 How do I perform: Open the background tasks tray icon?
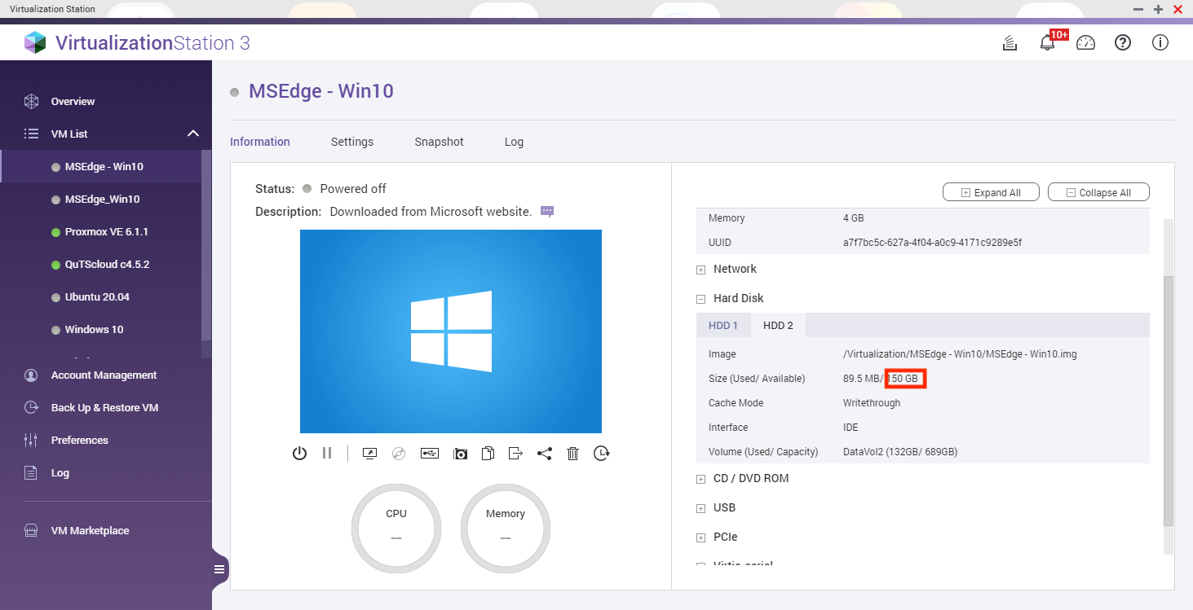click(1010, 43)
